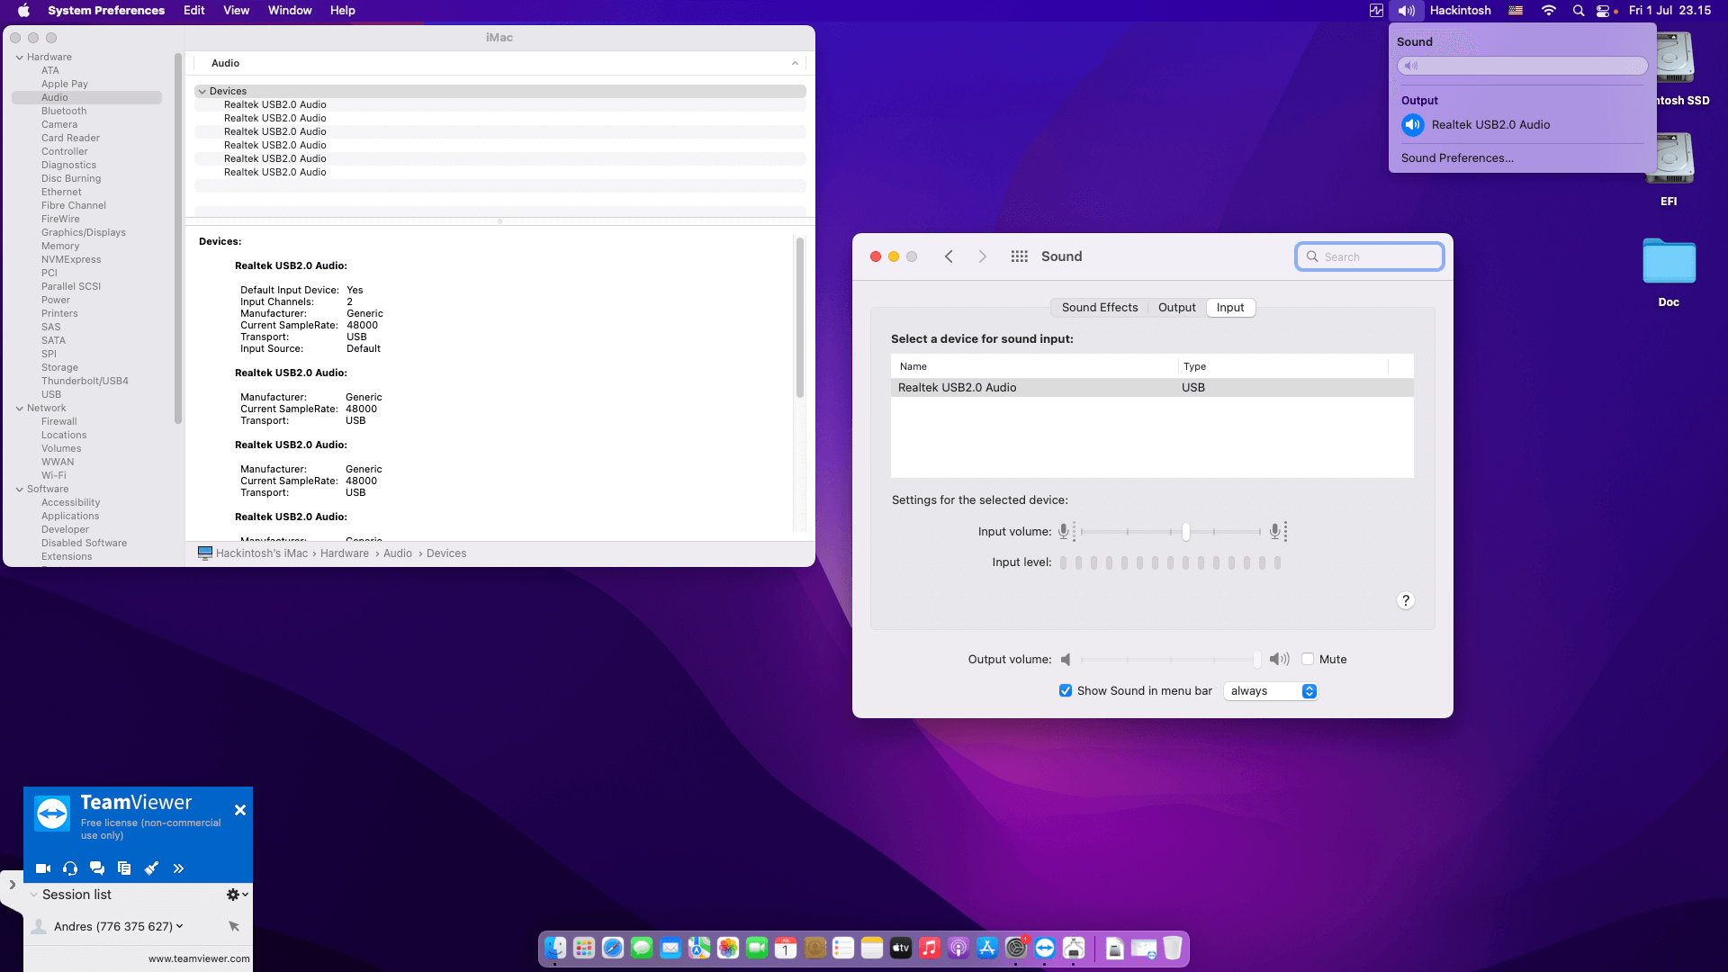Open the Window menu

click(290, 11)
